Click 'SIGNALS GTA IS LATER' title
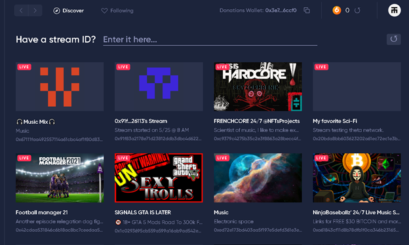Screen dimensions: 409x245 [143, 212]
